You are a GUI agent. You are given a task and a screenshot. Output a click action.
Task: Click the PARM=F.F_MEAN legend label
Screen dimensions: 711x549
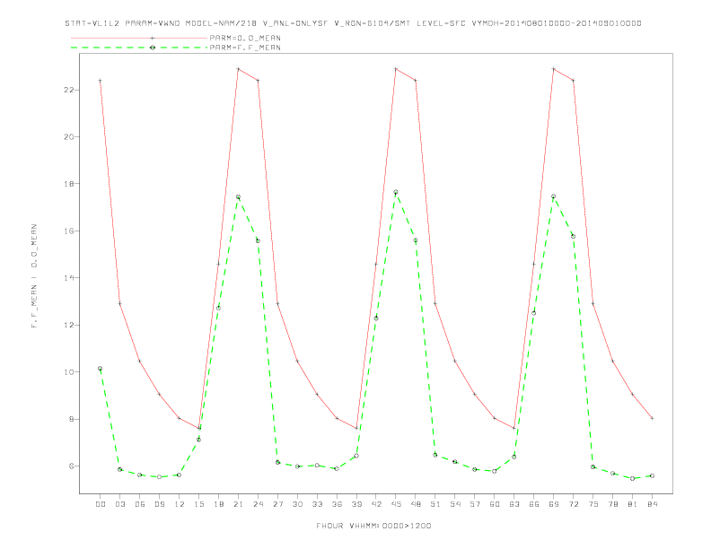pyautogui.click(x=245, y=48)
